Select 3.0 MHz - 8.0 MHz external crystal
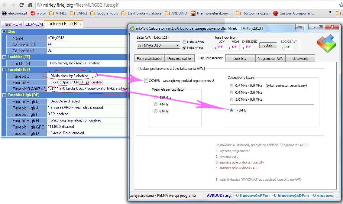This screenshot has height=204, width=343. pyautogui.click(x=231, y=99)
